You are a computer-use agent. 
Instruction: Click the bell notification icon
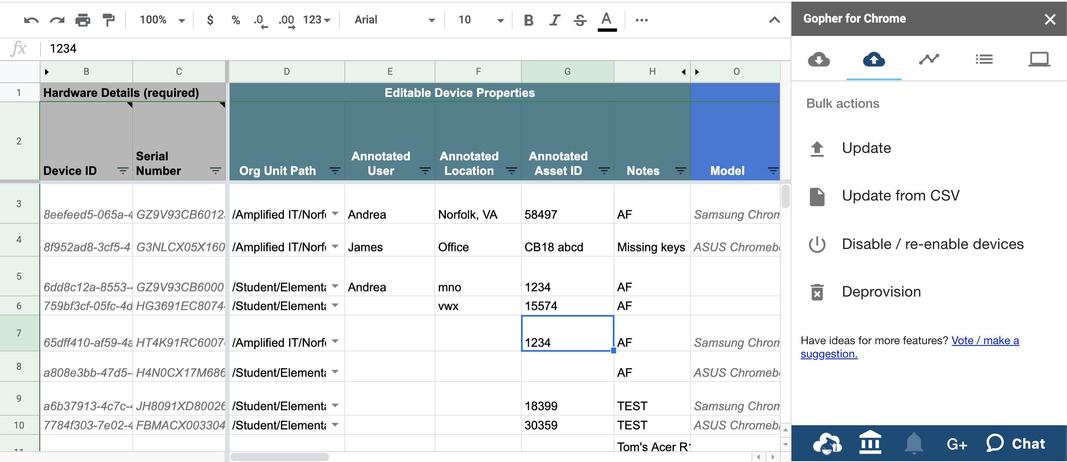tap(914, 444)
